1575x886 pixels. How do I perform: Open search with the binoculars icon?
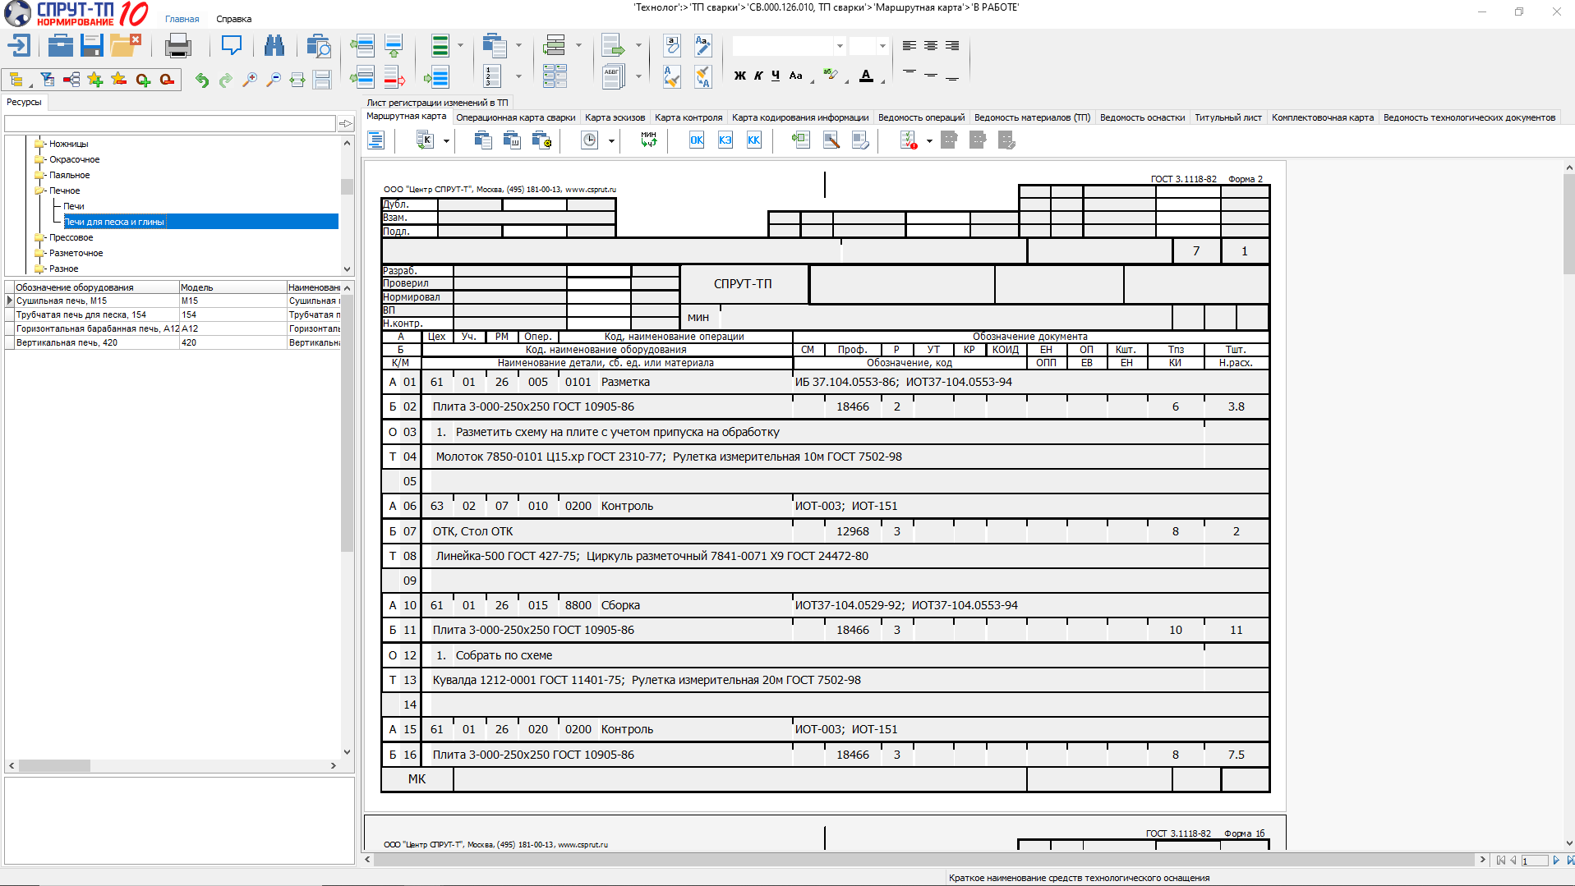click(274, 46)
